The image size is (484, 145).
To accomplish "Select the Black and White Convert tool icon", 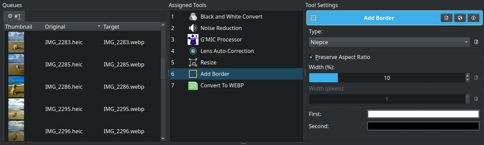I will [x=193, y=17].
